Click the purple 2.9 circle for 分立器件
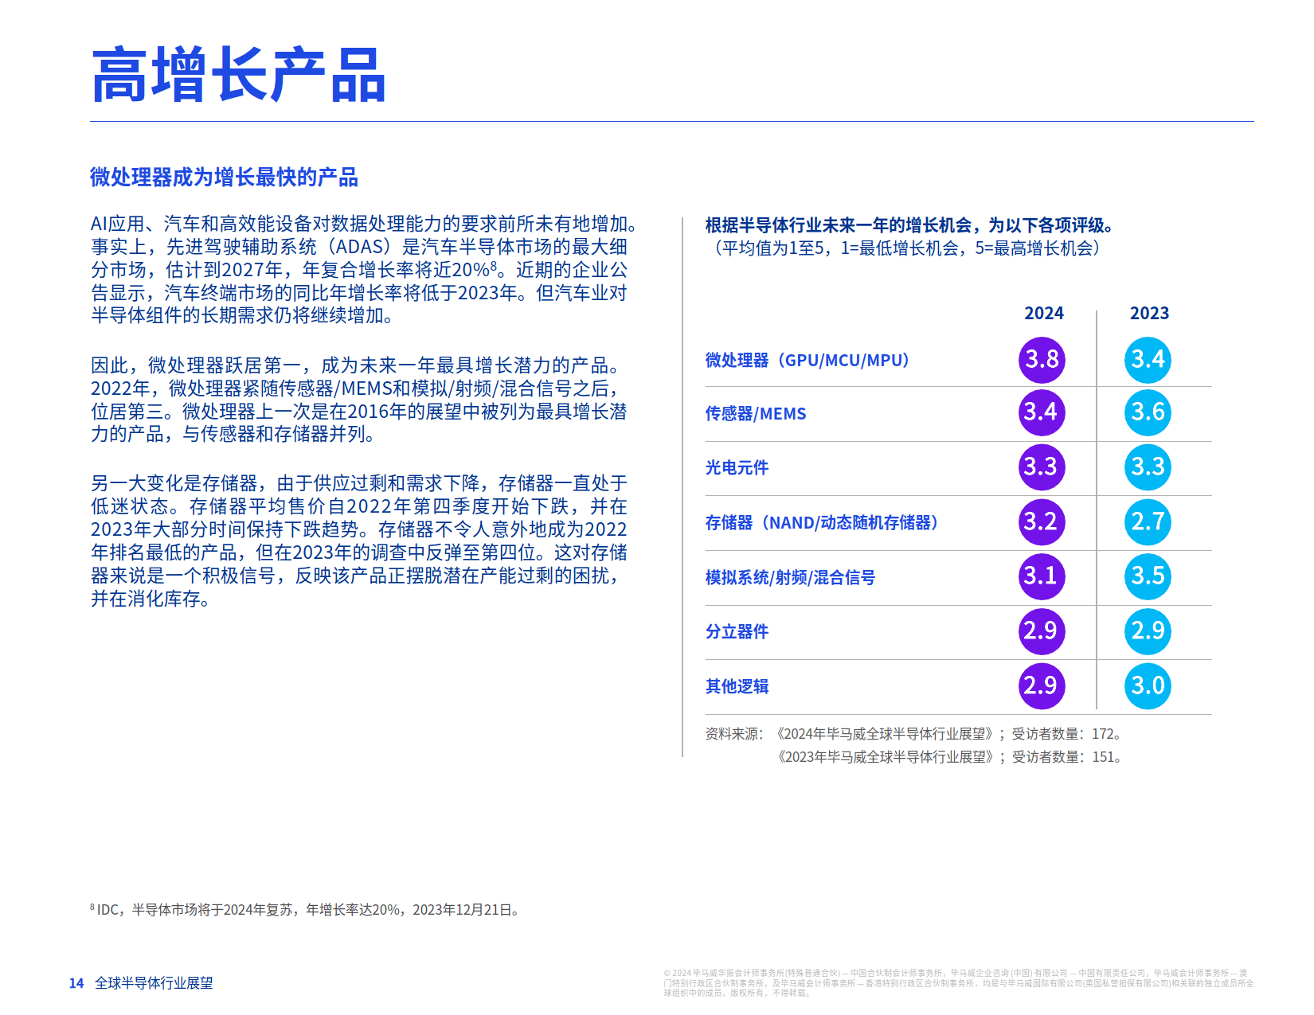Screen dimensions: 1314x1015 pyautogui.click(x=1042, y=631)
